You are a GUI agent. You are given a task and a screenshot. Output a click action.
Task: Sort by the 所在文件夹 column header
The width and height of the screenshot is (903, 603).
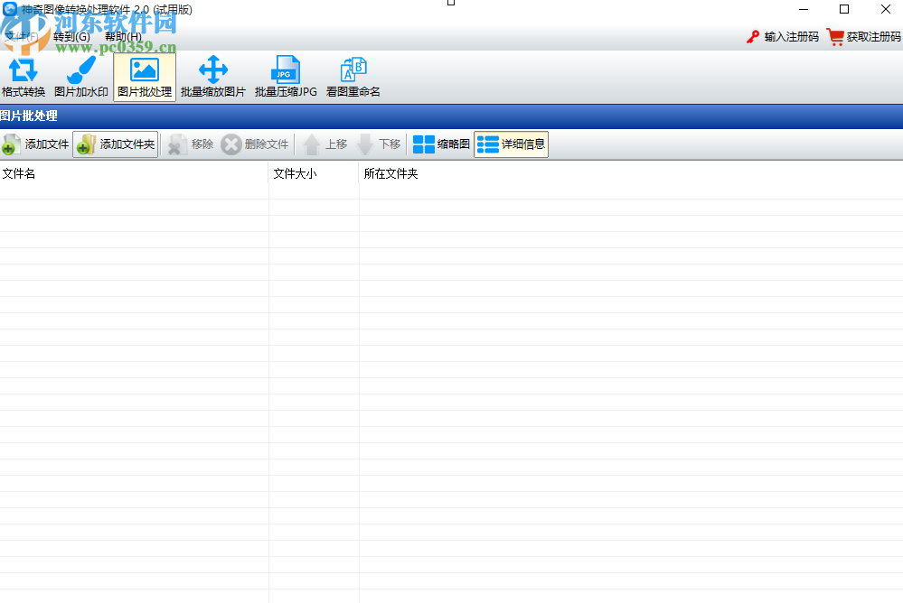[631, 173]
